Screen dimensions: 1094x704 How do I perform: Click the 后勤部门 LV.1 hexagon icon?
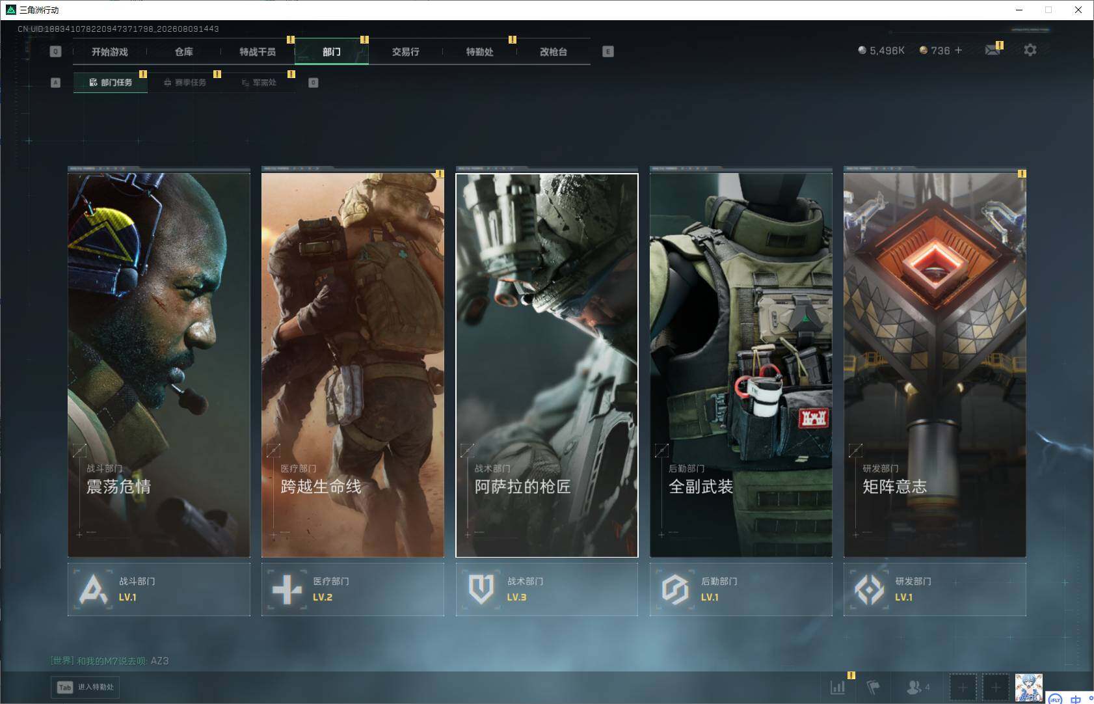(x=674, y=589)
